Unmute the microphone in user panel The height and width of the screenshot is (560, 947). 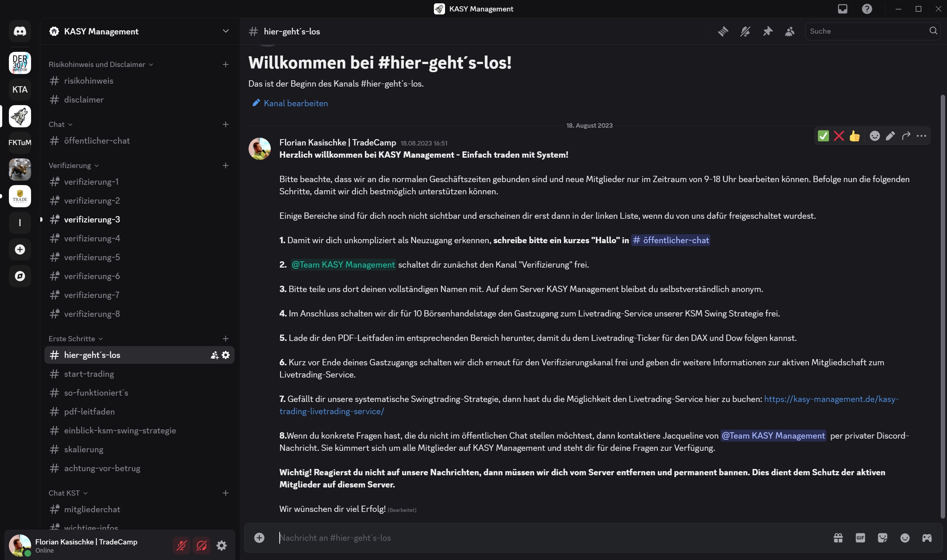(181, 546)
